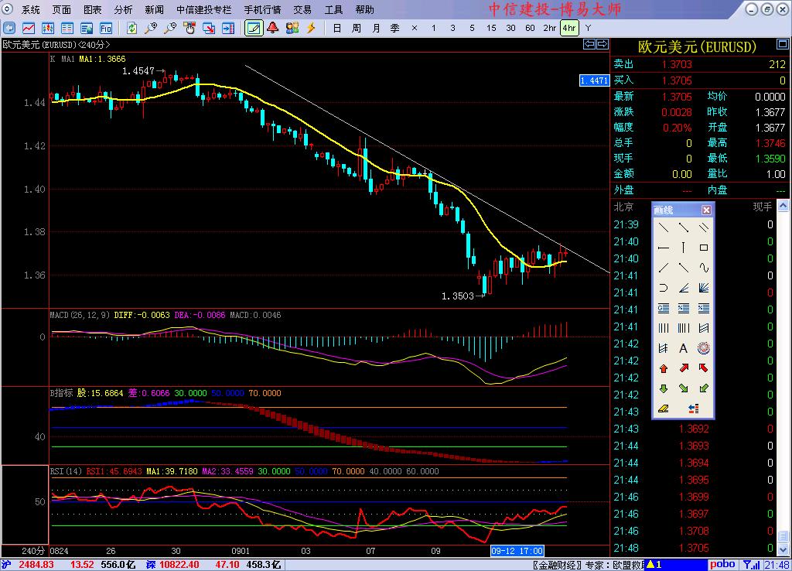
Task: Click the 日 daily period button
Action: click(336, 28)
